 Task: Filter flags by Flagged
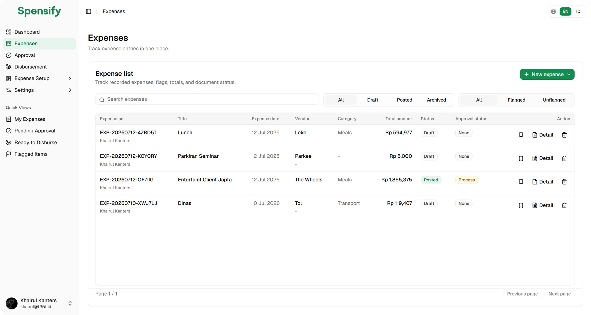(517, 100)
